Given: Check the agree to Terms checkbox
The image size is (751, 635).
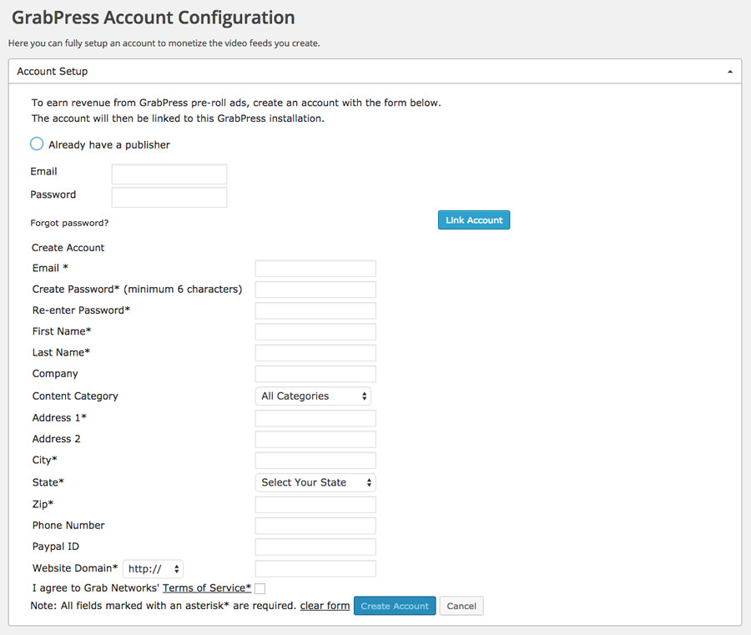Looking at the screenshot, I should [x=260, y=588].
